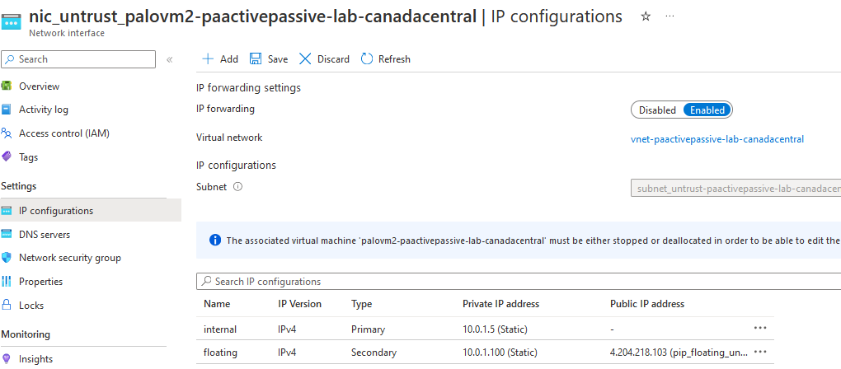
Task: Open Network security group shield icon
Action: coord(7,258)
